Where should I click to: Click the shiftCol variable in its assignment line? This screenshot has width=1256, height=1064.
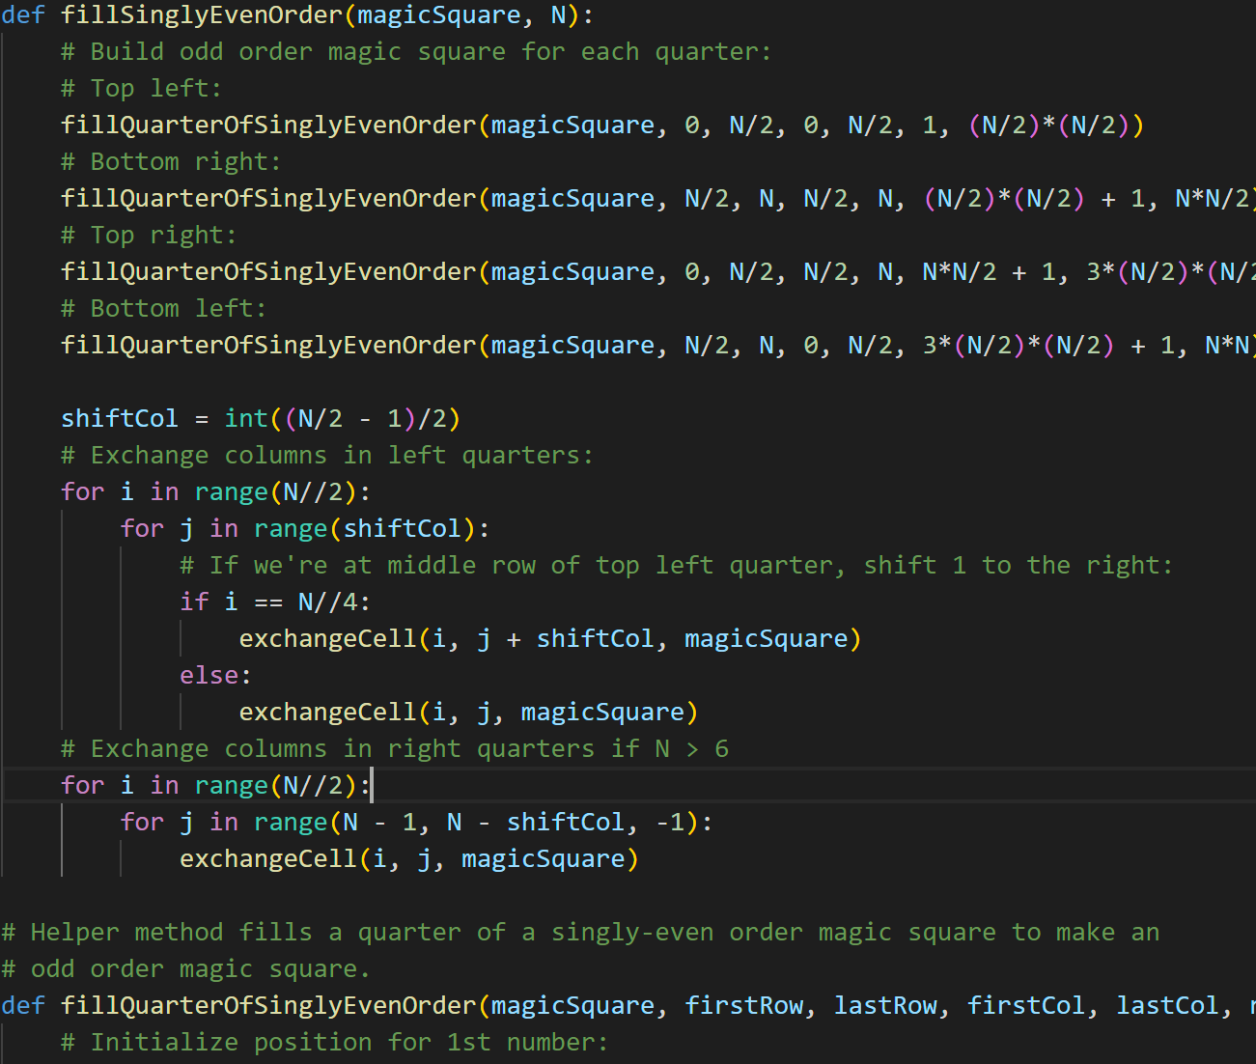120,419
